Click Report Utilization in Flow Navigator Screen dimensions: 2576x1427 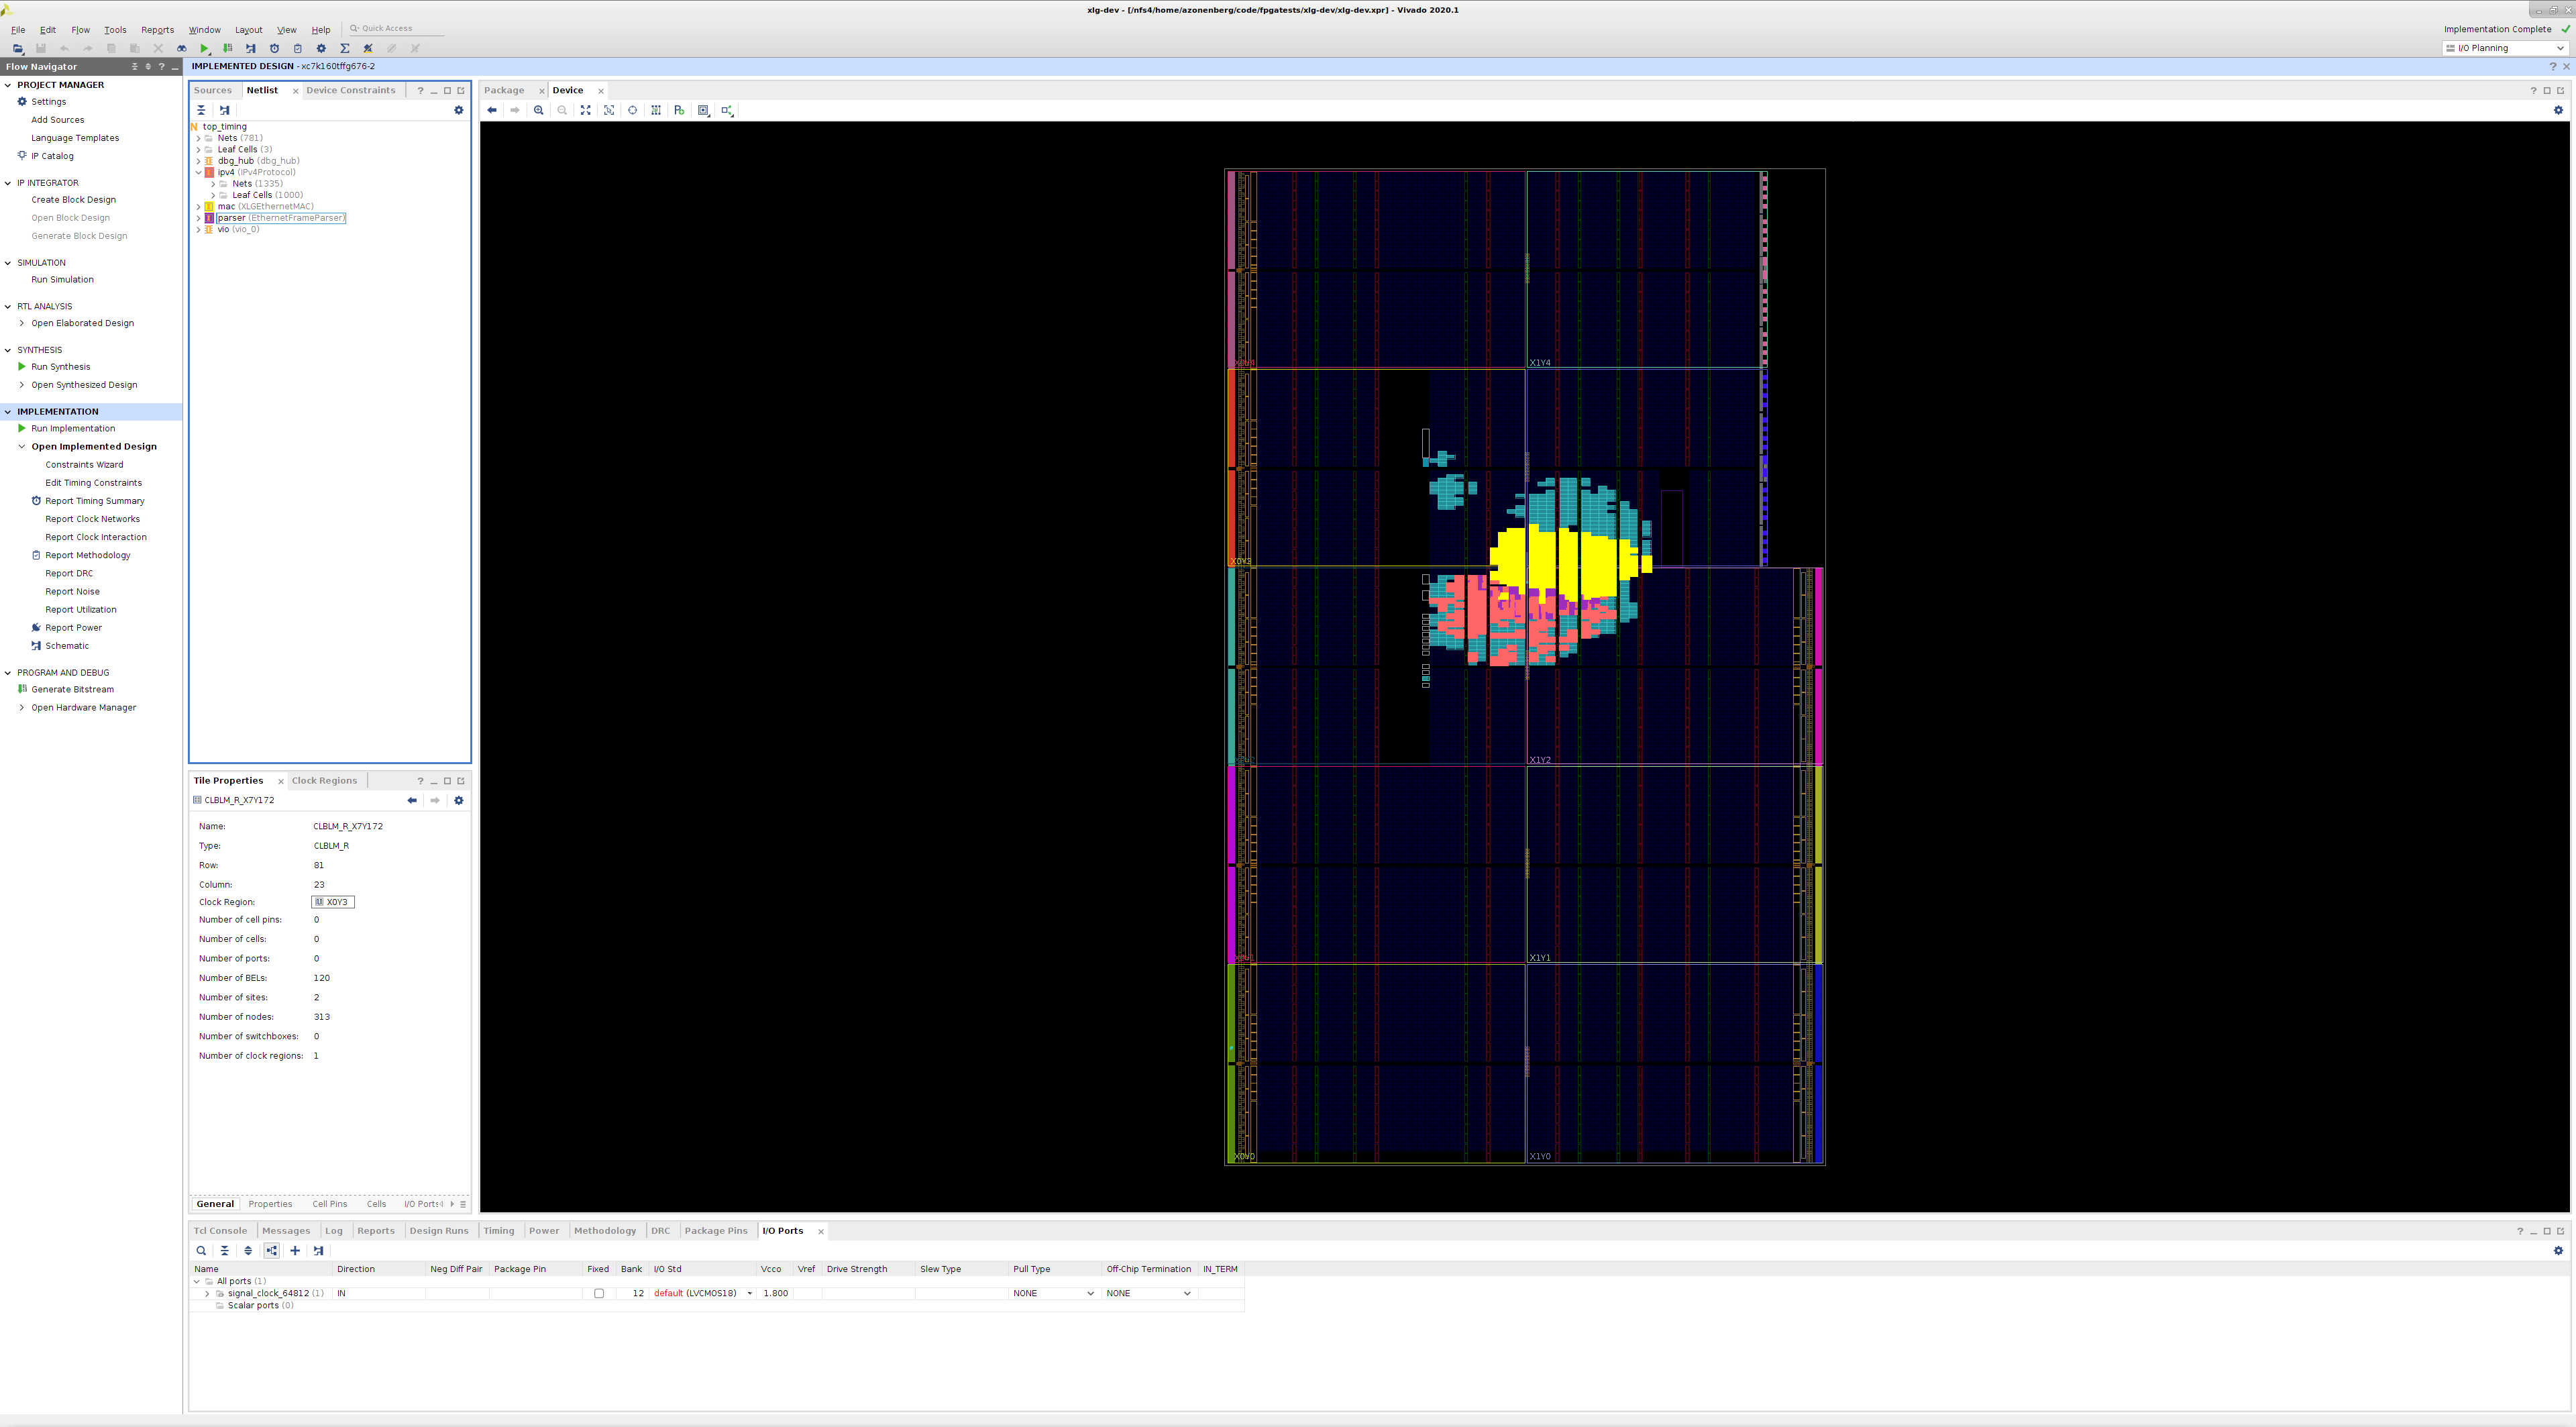[x=80, y=610]
